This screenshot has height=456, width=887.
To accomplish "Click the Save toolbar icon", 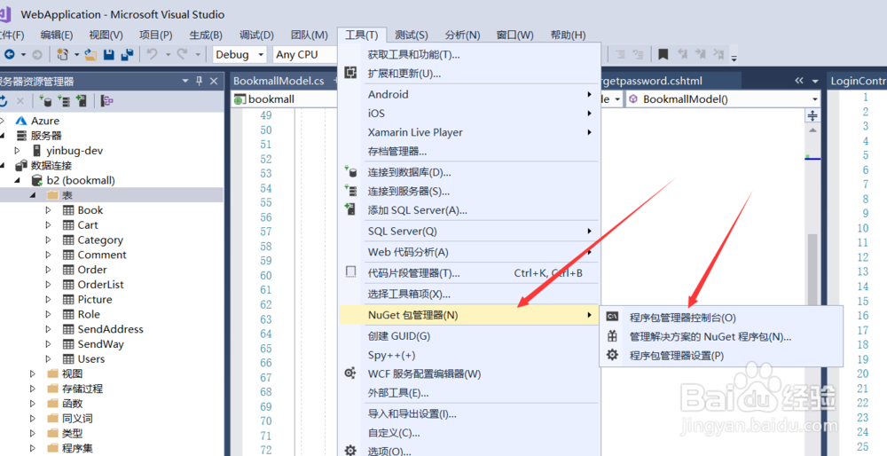I will pos(109,54).
